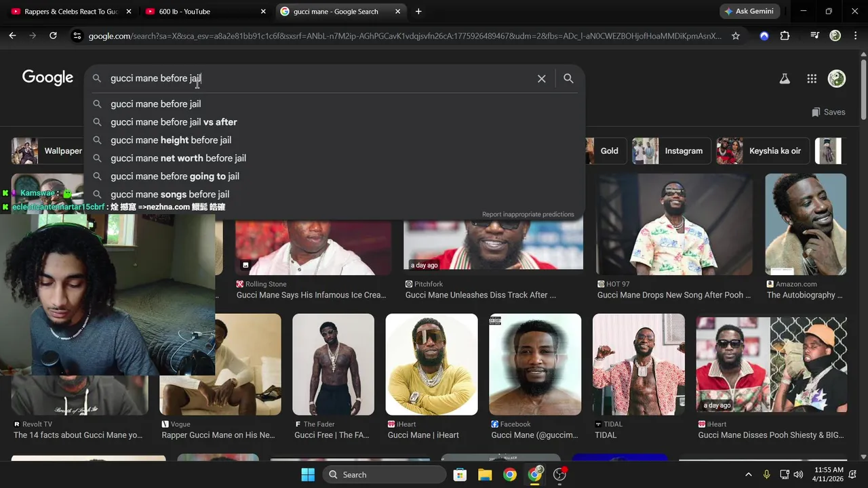Open the volume speaker tray icon

tap(798, 474)
